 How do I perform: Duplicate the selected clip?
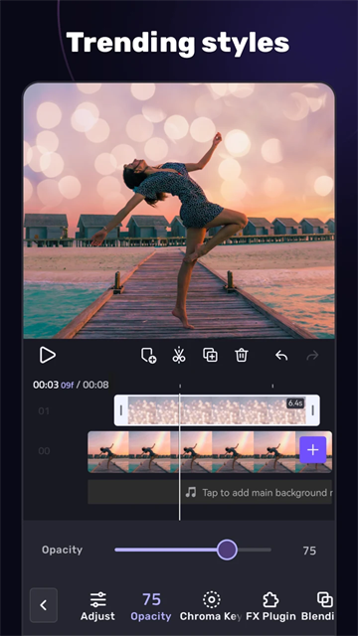coord(210,355)
